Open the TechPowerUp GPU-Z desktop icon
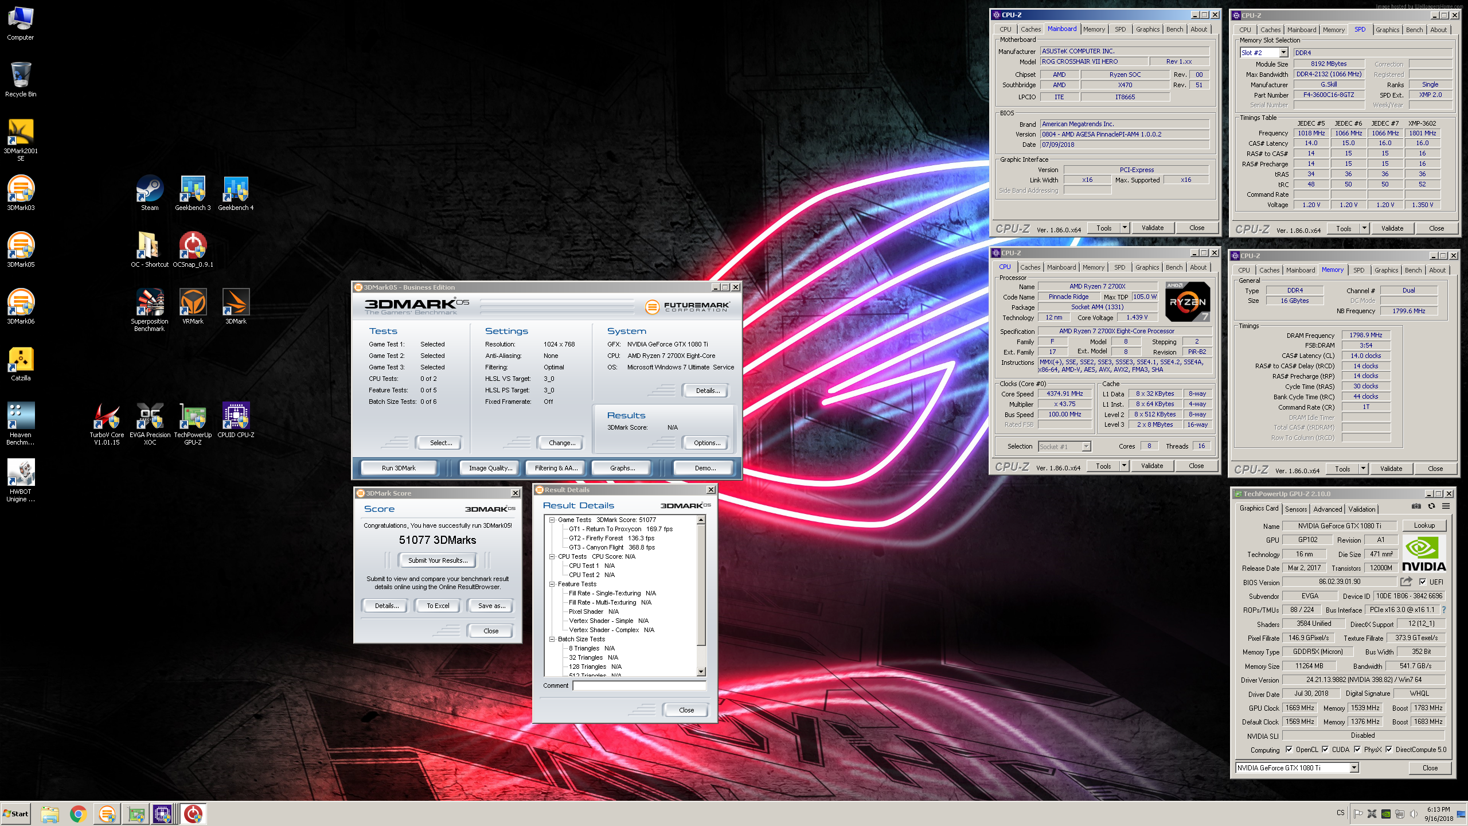 (x=193, y=424)
